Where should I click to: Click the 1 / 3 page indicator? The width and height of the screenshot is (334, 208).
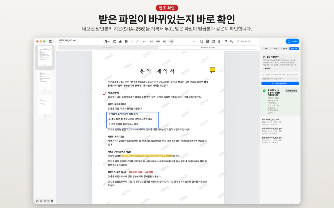[x=195, y=41]
